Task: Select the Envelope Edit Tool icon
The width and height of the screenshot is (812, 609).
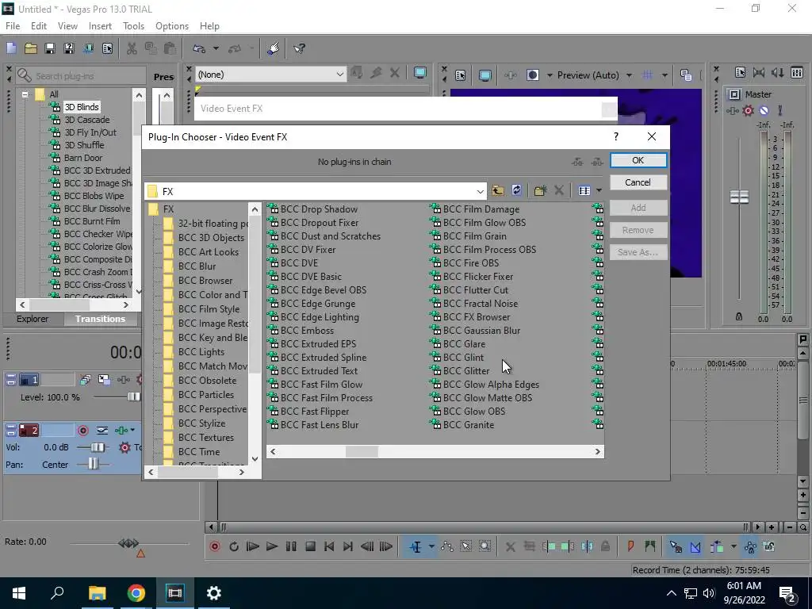Action: coord(447,546)
